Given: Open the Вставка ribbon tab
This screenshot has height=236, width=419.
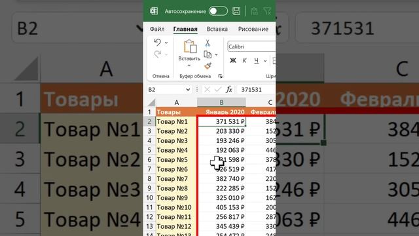Looking at the screenshot, I should 217,29.
